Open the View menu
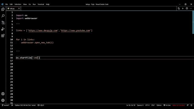This screenshot has height=109, width=194. click(x=25, y=4)
